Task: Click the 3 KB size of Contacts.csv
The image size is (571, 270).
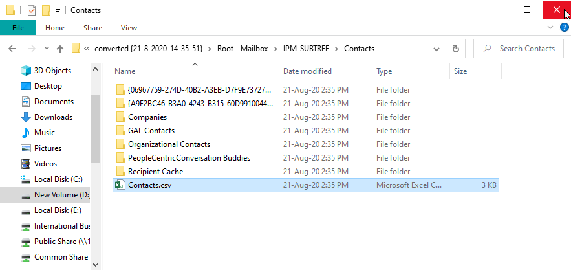Action: point(489,185)
